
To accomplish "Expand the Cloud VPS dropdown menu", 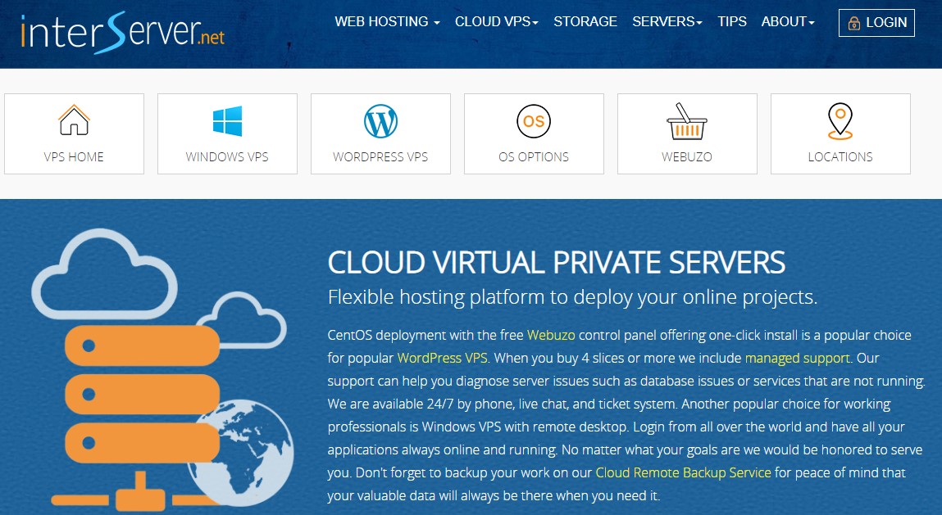I will point(496,21).
